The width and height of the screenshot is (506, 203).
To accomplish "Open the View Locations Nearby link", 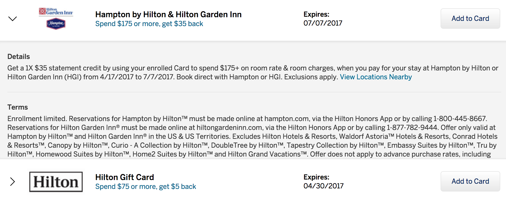I will click(376, 77).
